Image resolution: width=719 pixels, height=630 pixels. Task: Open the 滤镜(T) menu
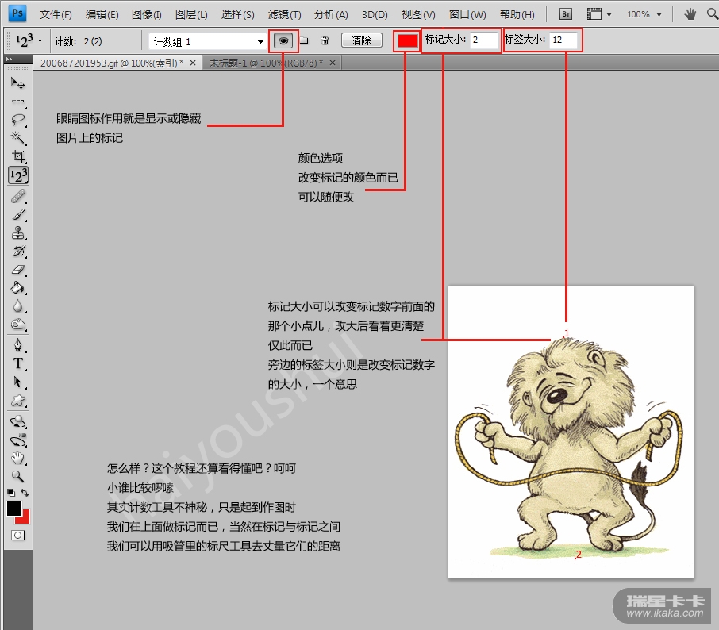(284, 14)
